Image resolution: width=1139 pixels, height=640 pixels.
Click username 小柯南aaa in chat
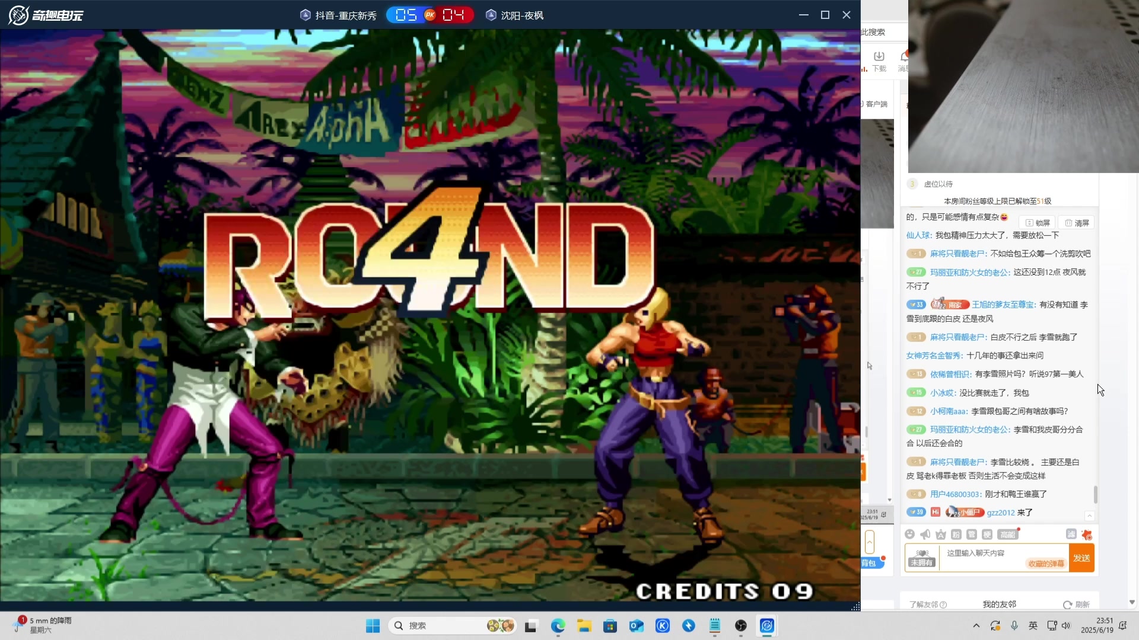948,411
